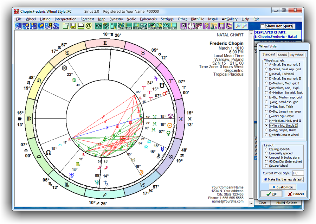Click the COST forecast toolbar icon
Screen dimensions: 316x224
click(x=143, y=26)
